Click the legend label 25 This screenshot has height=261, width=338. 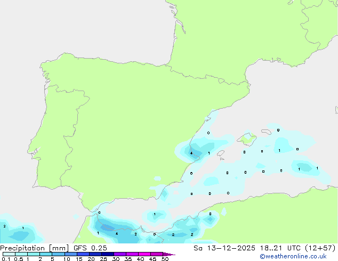click(103, 259)
